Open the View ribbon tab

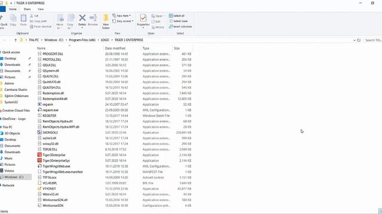41,10
